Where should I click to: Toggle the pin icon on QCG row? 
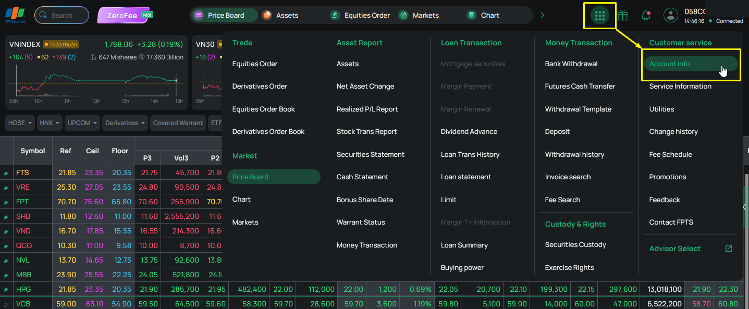6,246
